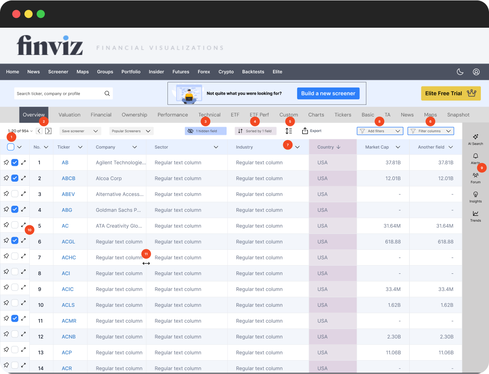The height and width of the screenshot is (374, 489).
Task: Open the Save screener dropdown
Action: point(80,131)
